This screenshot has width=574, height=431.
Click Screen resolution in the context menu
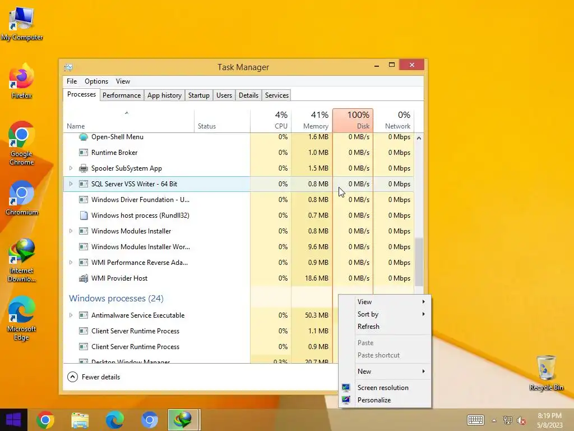coord(383,388)
